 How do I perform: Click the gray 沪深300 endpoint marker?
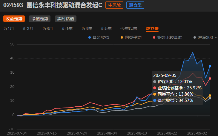(x=210, y=98)
